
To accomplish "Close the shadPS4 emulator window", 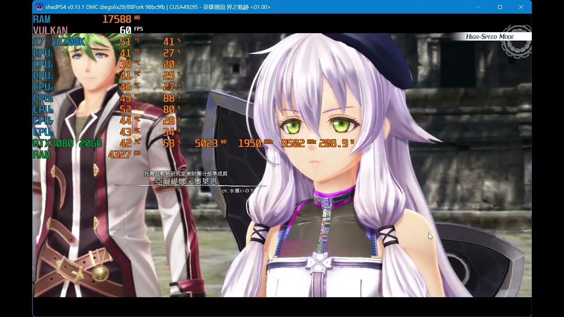I will pos(521,7).
